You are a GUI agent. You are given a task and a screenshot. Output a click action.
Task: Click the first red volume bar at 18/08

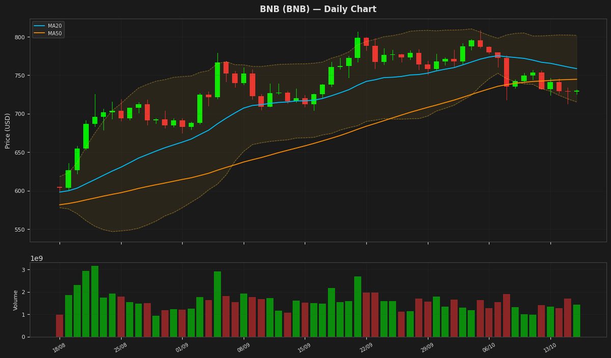pos(60,326)
